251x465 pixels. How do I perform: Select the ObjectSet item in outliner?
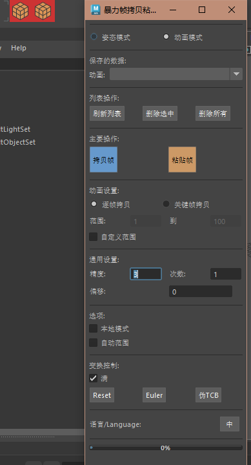[x=18, y=142]
